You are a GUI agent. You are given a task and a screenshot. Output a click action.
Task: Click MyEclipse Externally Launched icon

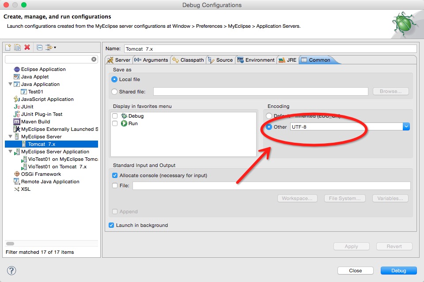click(17, 129)
